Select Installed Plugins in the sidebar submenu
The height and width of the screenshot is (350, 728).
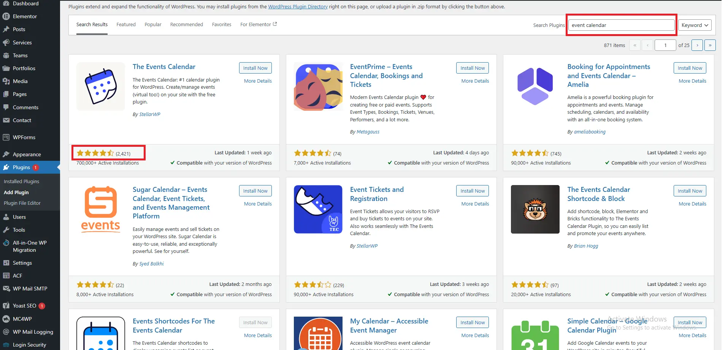click(x=21, y=181)
